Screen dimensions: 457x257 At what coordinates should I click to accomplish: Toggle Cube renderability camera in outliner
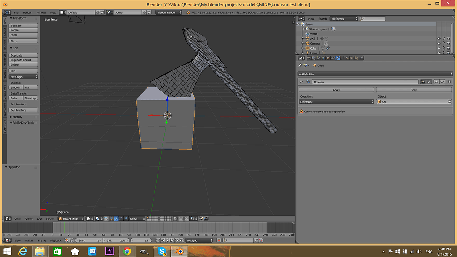coord(449,48)
